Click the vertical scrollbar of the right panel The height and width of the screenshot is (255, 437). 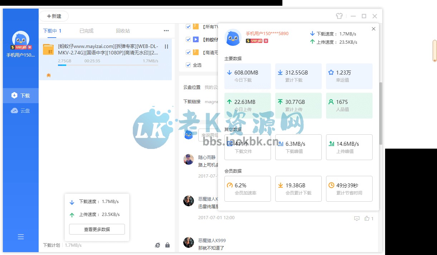click(x=381, y=113)
